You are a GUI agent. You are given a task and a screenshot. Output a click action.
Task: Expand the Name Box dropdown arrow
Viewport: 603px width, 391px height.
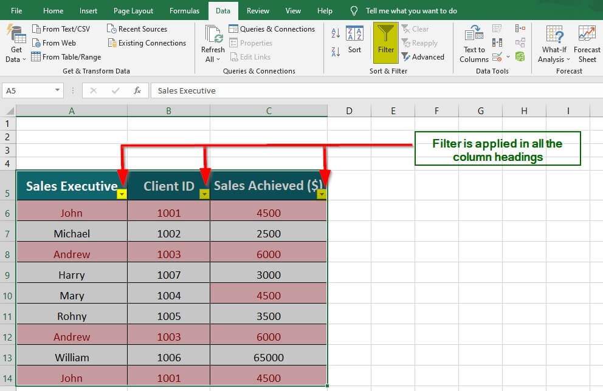pos(58,90)
